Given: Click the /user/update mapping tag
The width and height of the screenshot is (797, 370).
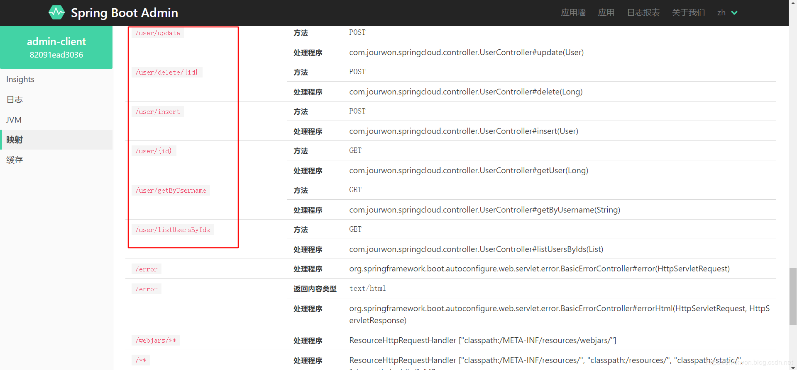Looking at the screenshot, I should coord(158,33).
